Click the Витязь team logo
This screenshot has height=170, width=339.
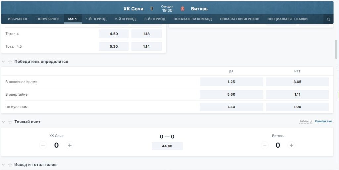[183, 9]
